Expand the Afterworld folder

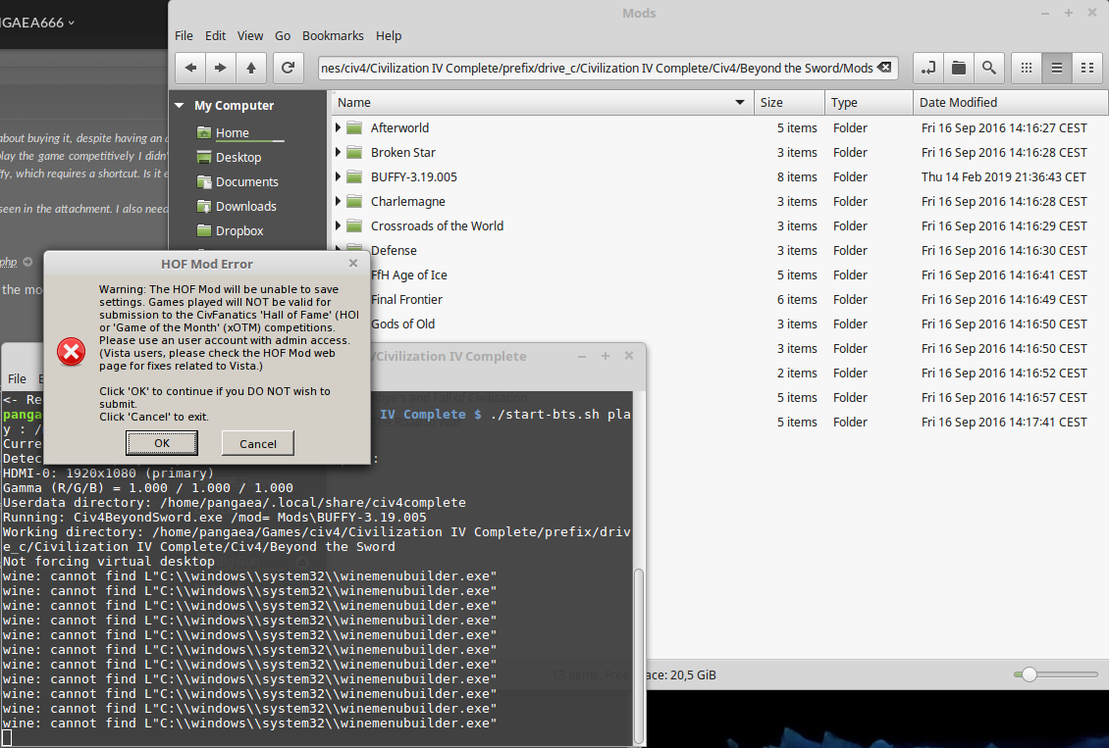coord(338,127)
